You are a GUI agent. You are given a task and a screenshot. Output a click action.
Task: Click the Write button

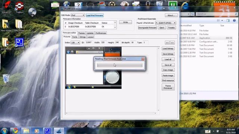[x=125, y=22]
